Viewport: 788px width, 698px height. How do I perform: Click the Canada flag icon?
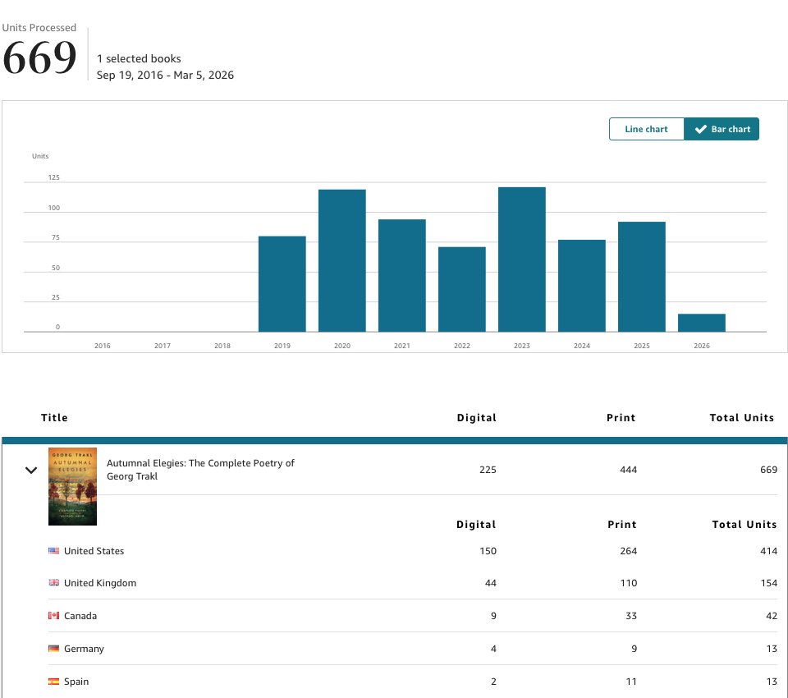(x=54, y=616)
